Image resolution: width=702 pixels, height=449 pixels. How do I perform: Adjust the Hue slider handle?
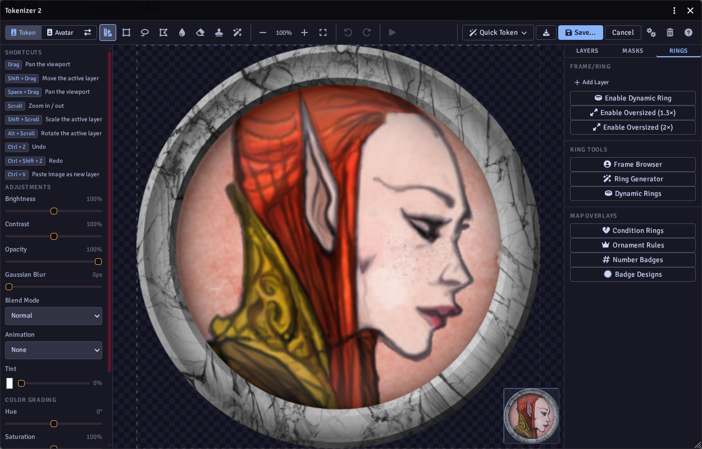(54, 424)
